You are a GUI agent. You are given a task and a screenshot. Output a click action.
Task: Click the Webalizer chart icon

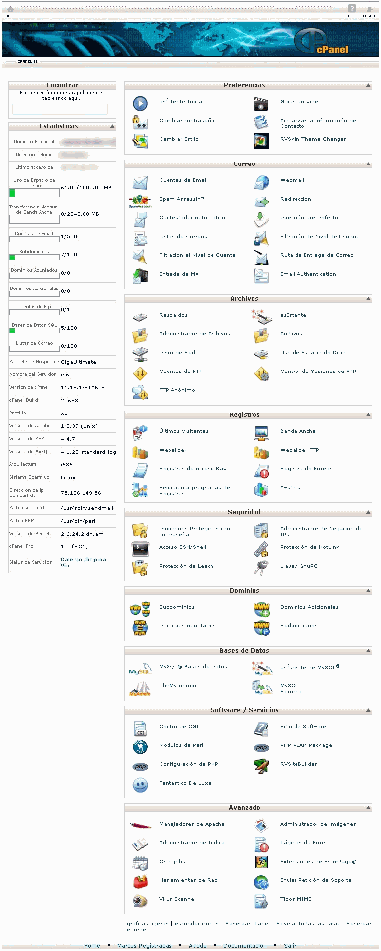[x=140, y=452]
